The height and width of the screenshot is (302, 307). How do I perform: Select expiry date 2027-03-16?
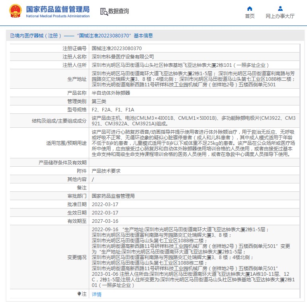105,221
